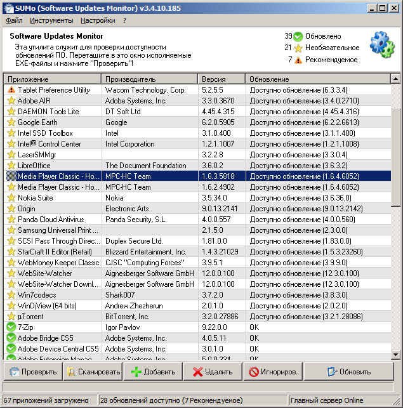
Task: Click green check icon beside 7-Zip
Action: pos(11,327)
